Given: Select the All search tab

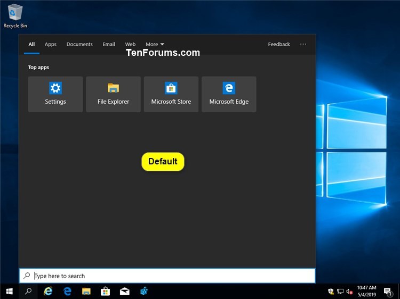Looking at the screenshot, I should tap(31, 44).
